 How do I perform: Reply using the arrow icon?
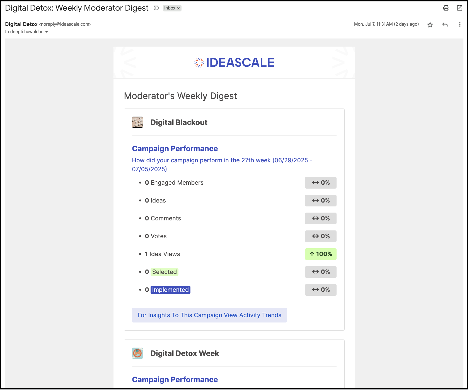445,25
